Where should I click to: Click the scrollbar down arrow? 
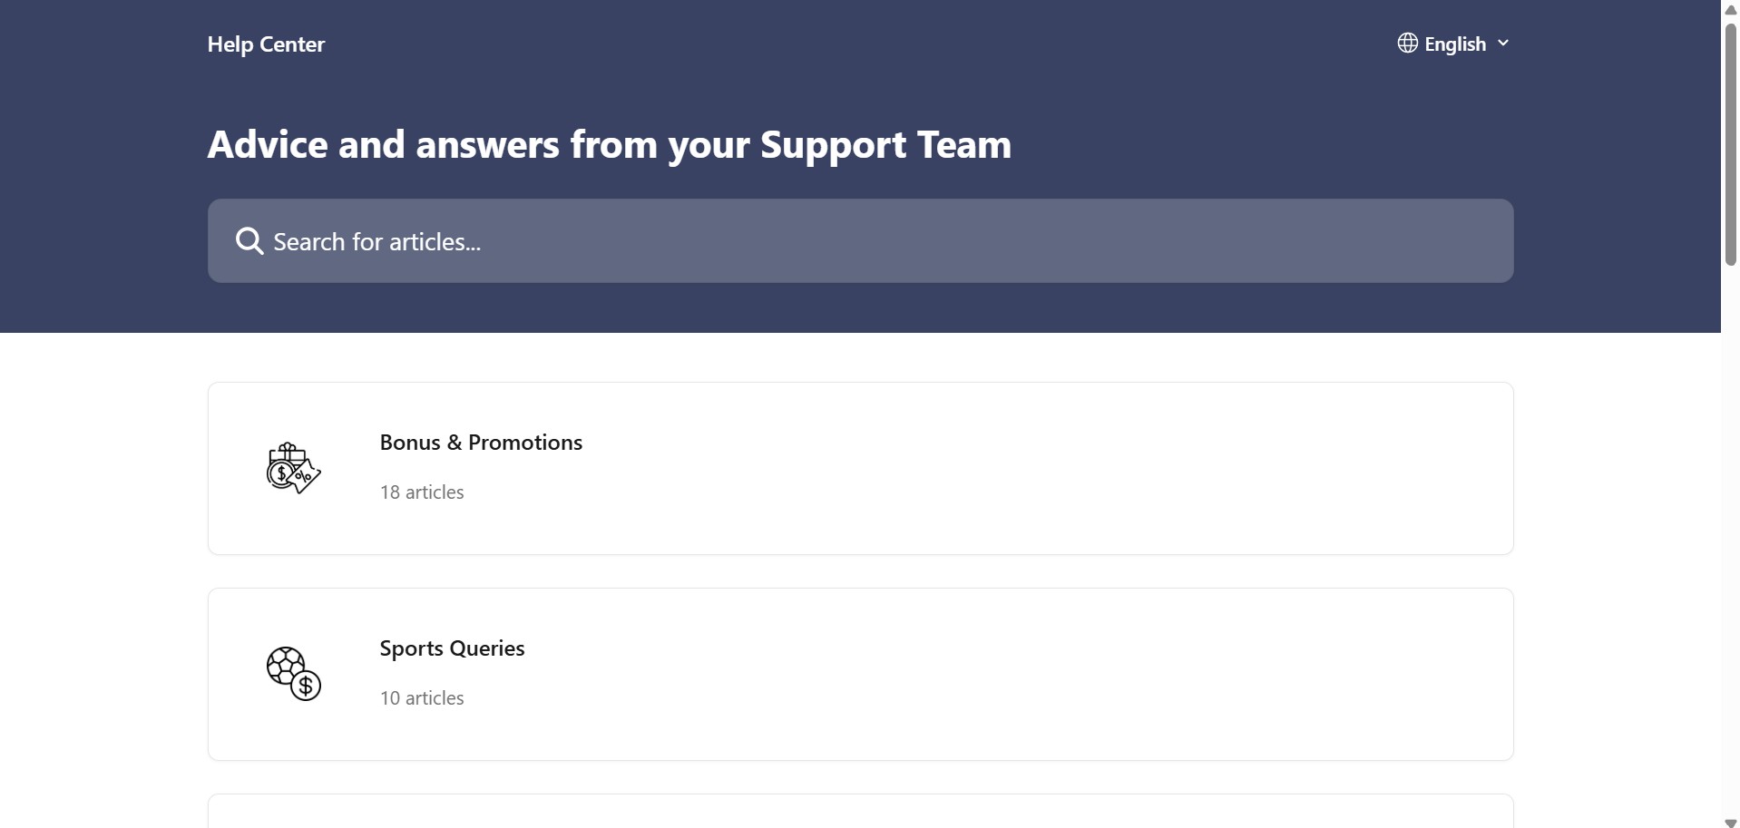[1730, 822]
